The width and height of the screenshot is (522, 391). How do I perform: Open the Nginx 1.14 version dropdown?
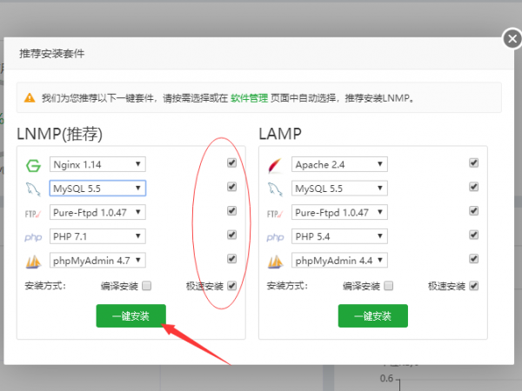tap(97, 164)
